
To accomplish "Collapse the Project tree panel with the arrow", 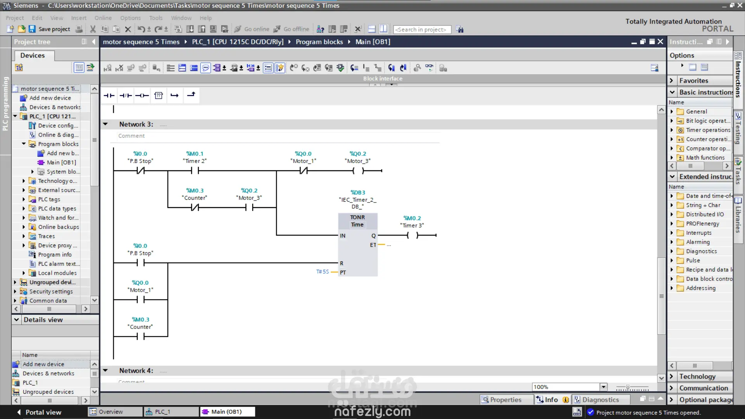I will click(x=94, y=42).
